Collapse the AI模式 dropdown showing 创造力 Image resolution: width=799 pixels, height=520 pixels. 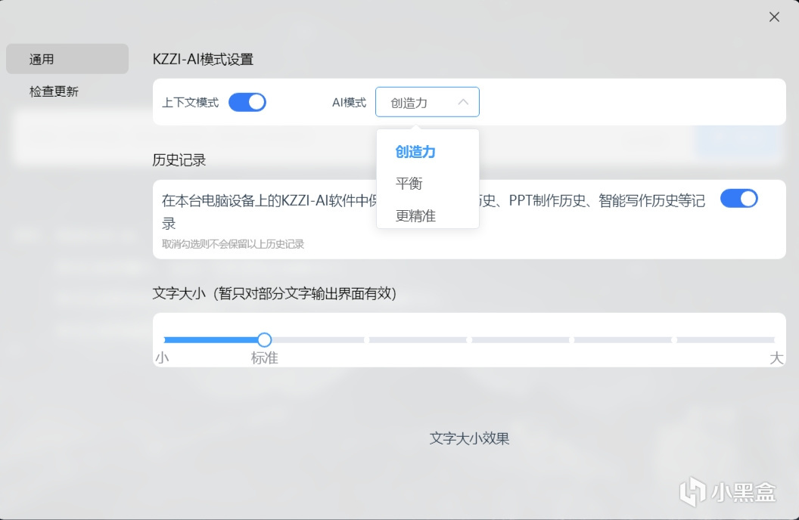pos(427,102)
